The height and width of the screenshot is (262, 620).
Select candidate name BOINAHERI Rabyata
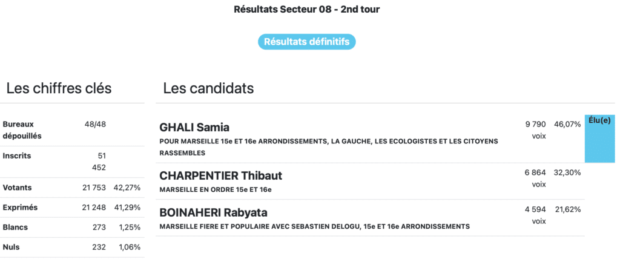coord(213,213)
